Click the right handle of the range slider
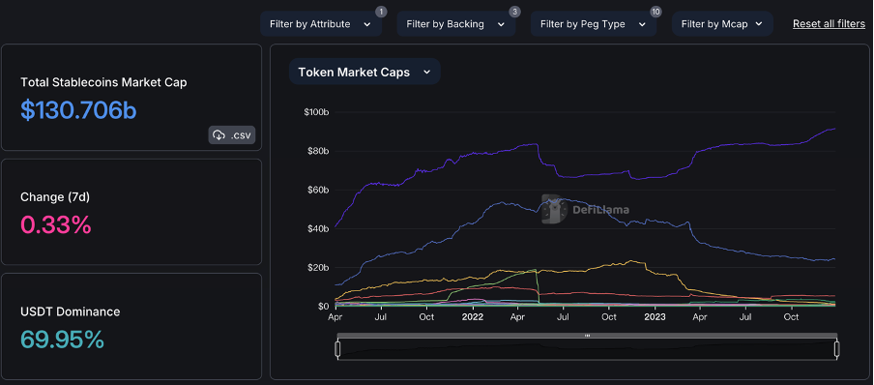Screen dimensions: 874x385 [836, 349]
